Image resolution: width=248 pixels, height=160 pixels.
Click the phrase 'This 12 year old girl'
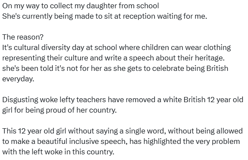click(34, 131)
